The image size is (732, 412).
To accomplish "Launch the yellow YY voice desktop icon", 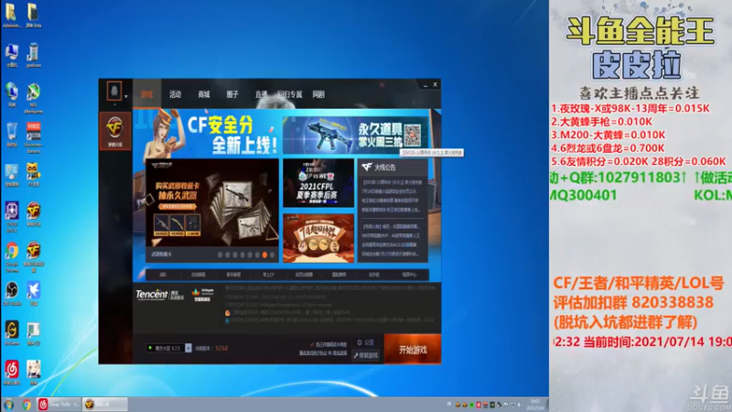I will [33, 175].
